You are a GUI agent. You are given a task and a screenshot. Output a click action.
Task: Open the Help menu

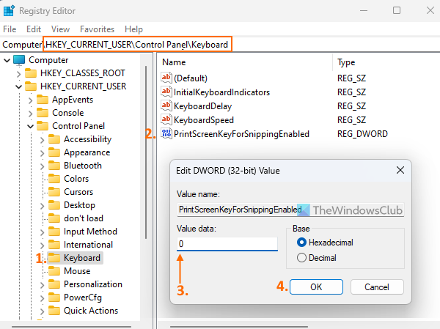[x=134, y=29]
